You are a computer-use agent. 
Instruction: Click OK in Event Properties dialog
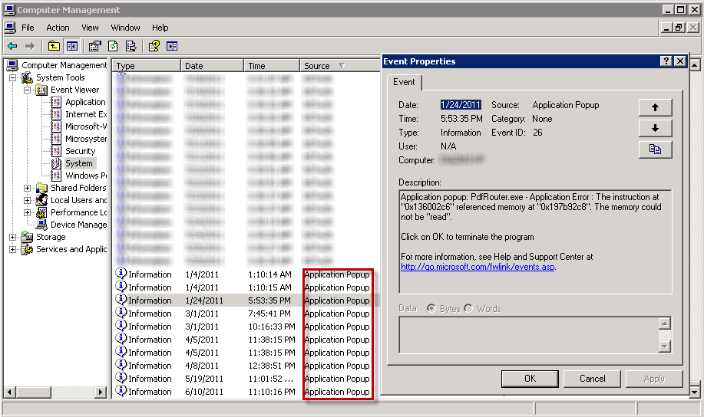coord(530,379)
